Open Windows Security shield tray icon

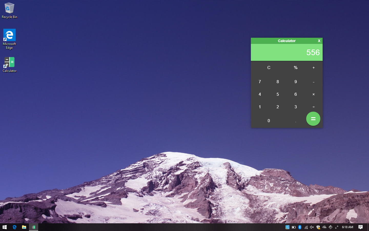click(318, 227)
